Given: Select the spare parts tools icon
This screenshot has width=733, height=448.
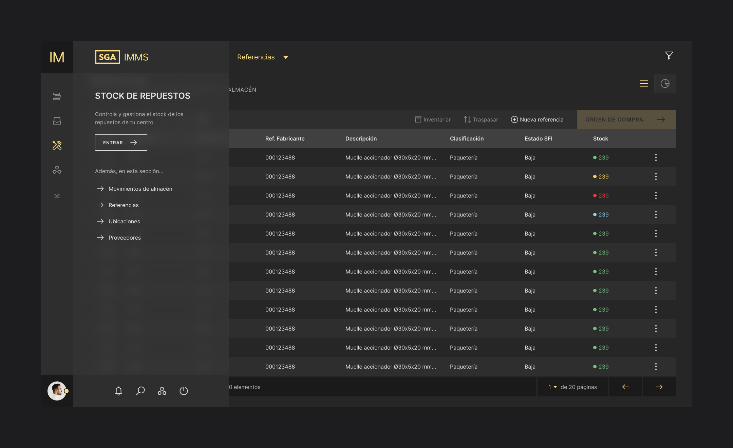Looking at the screenshot, I should [x=57, y=145].
